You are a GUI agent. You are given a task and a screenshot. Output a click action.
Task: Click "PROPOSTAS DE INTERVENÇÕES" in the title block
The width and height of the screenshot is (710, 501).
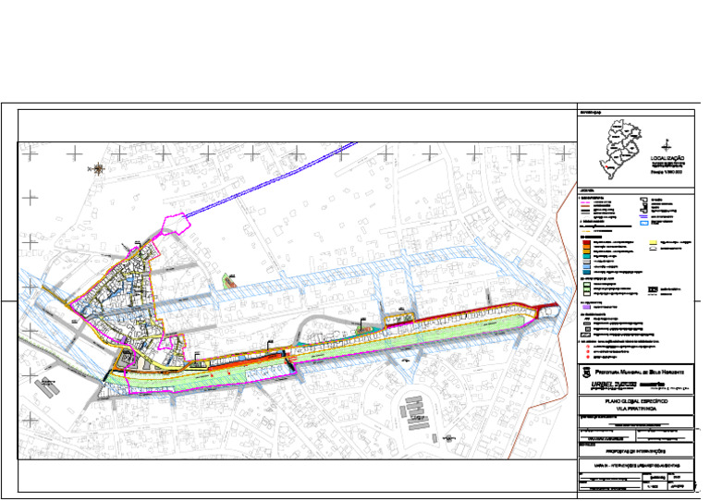point(636,451)
